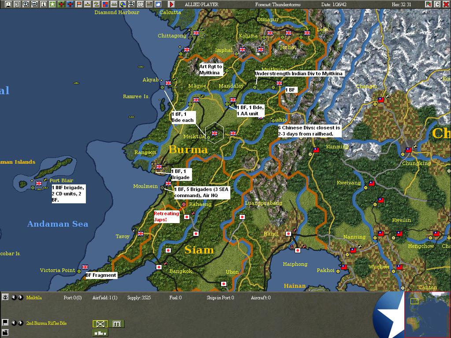Image resolution: width=451 pixels, height=338 pixels.
Task: Go to previous base before Meiktila
Action: click(x=14, y=298)
